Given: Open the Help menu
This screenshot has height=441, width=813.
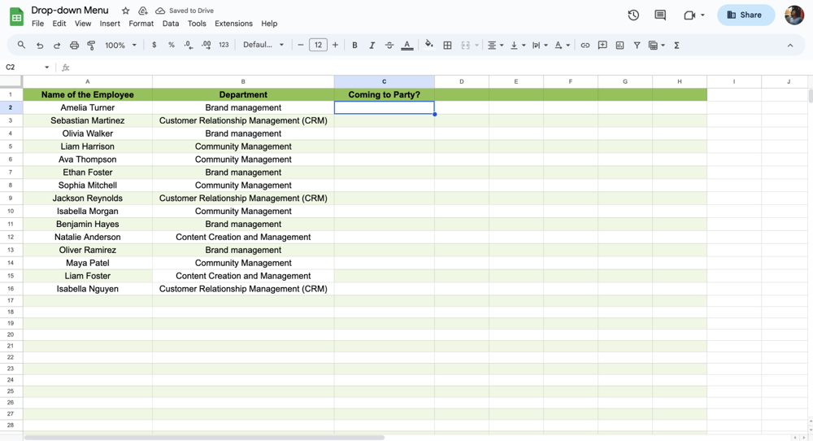Looking at the screenshot, I should (269, 24).
